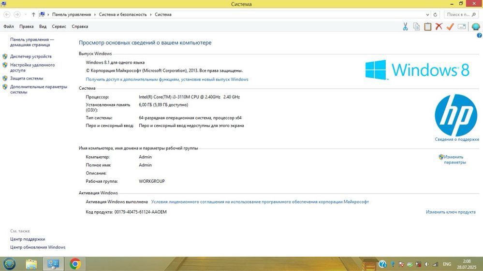The width and height of the screenshot is (483, 271).
Task: Go forward with the right arrow button
Action: [x=17, y=14]
